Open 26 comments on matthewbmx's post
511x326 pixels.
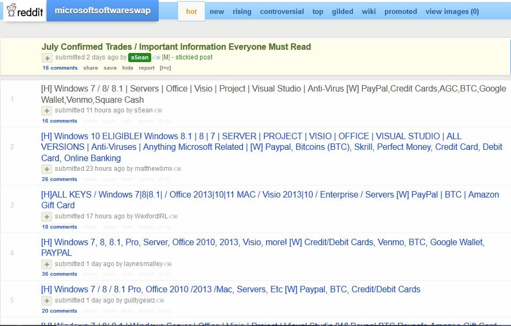tap(60, 179)
